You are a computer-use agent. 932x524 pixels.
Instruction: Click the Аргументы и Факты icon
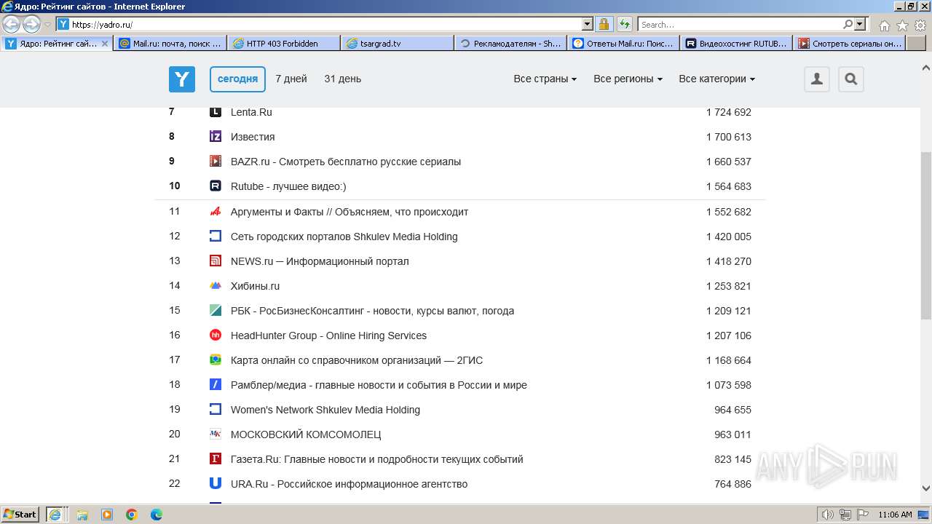click(216, 212)
